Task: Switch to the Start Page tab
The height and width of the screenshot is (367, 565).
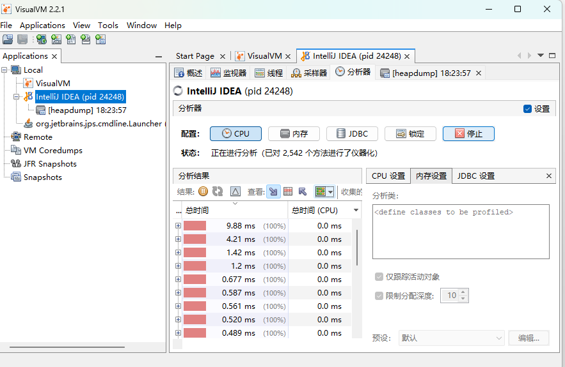Action: click(195, 56)
